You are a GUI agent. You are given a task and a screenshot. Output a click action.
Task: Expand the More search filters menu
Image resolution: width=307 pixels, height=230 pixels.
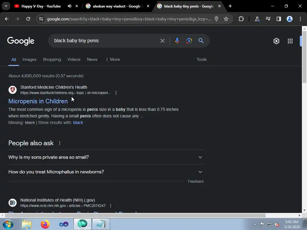click(x=113, y=60)
